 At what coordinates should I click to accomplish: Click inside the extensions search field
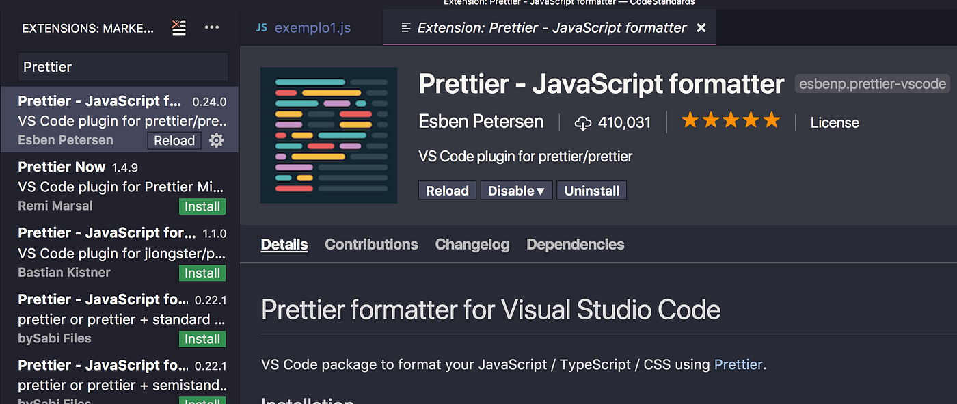click(122, 66)
